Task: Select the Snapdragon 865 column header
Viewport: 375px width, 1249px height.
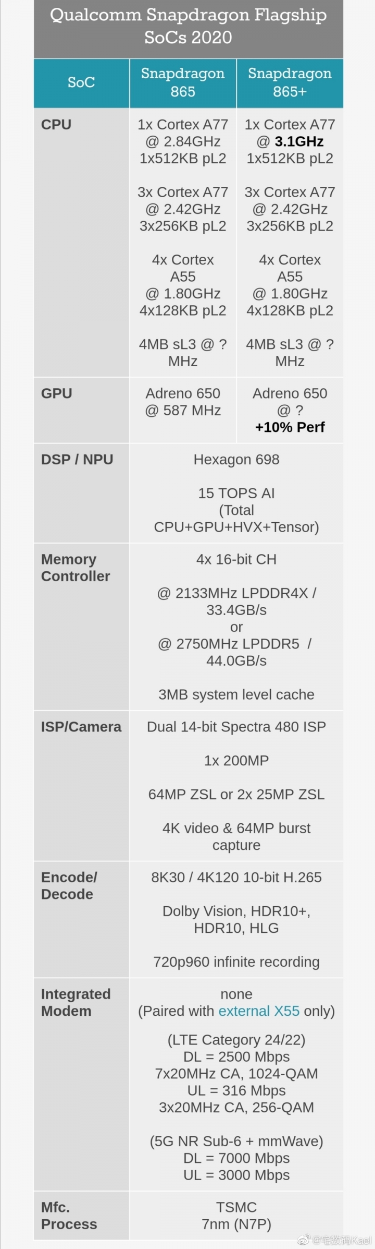Action: [x=183, y=82]
